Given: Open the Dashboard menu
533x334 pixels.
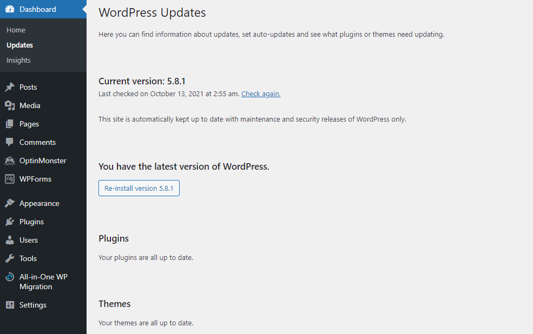Looking at the screenshot, I should pos(43,9).
